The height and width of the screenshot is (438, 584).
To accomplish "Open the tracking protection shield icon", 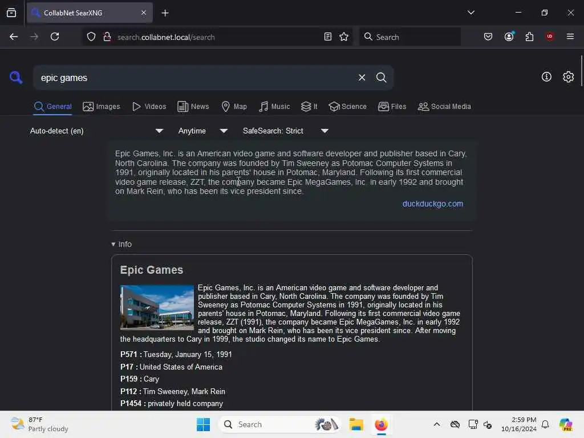I will tap(91, 37).
